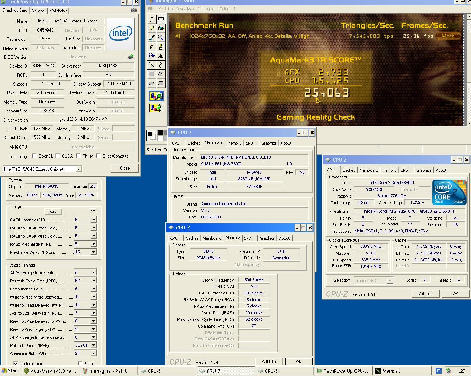The width and height of the screenshot is (471, 376).
Task: Open Visualizza menu in Paint
Action: pos(185,9)
